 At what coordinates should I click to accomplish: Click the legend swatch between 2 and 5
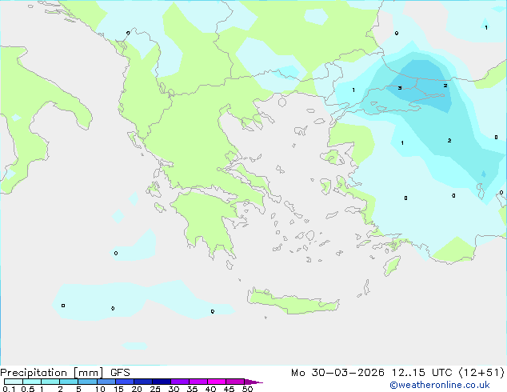pyautogui.click(x=69, y=382)
